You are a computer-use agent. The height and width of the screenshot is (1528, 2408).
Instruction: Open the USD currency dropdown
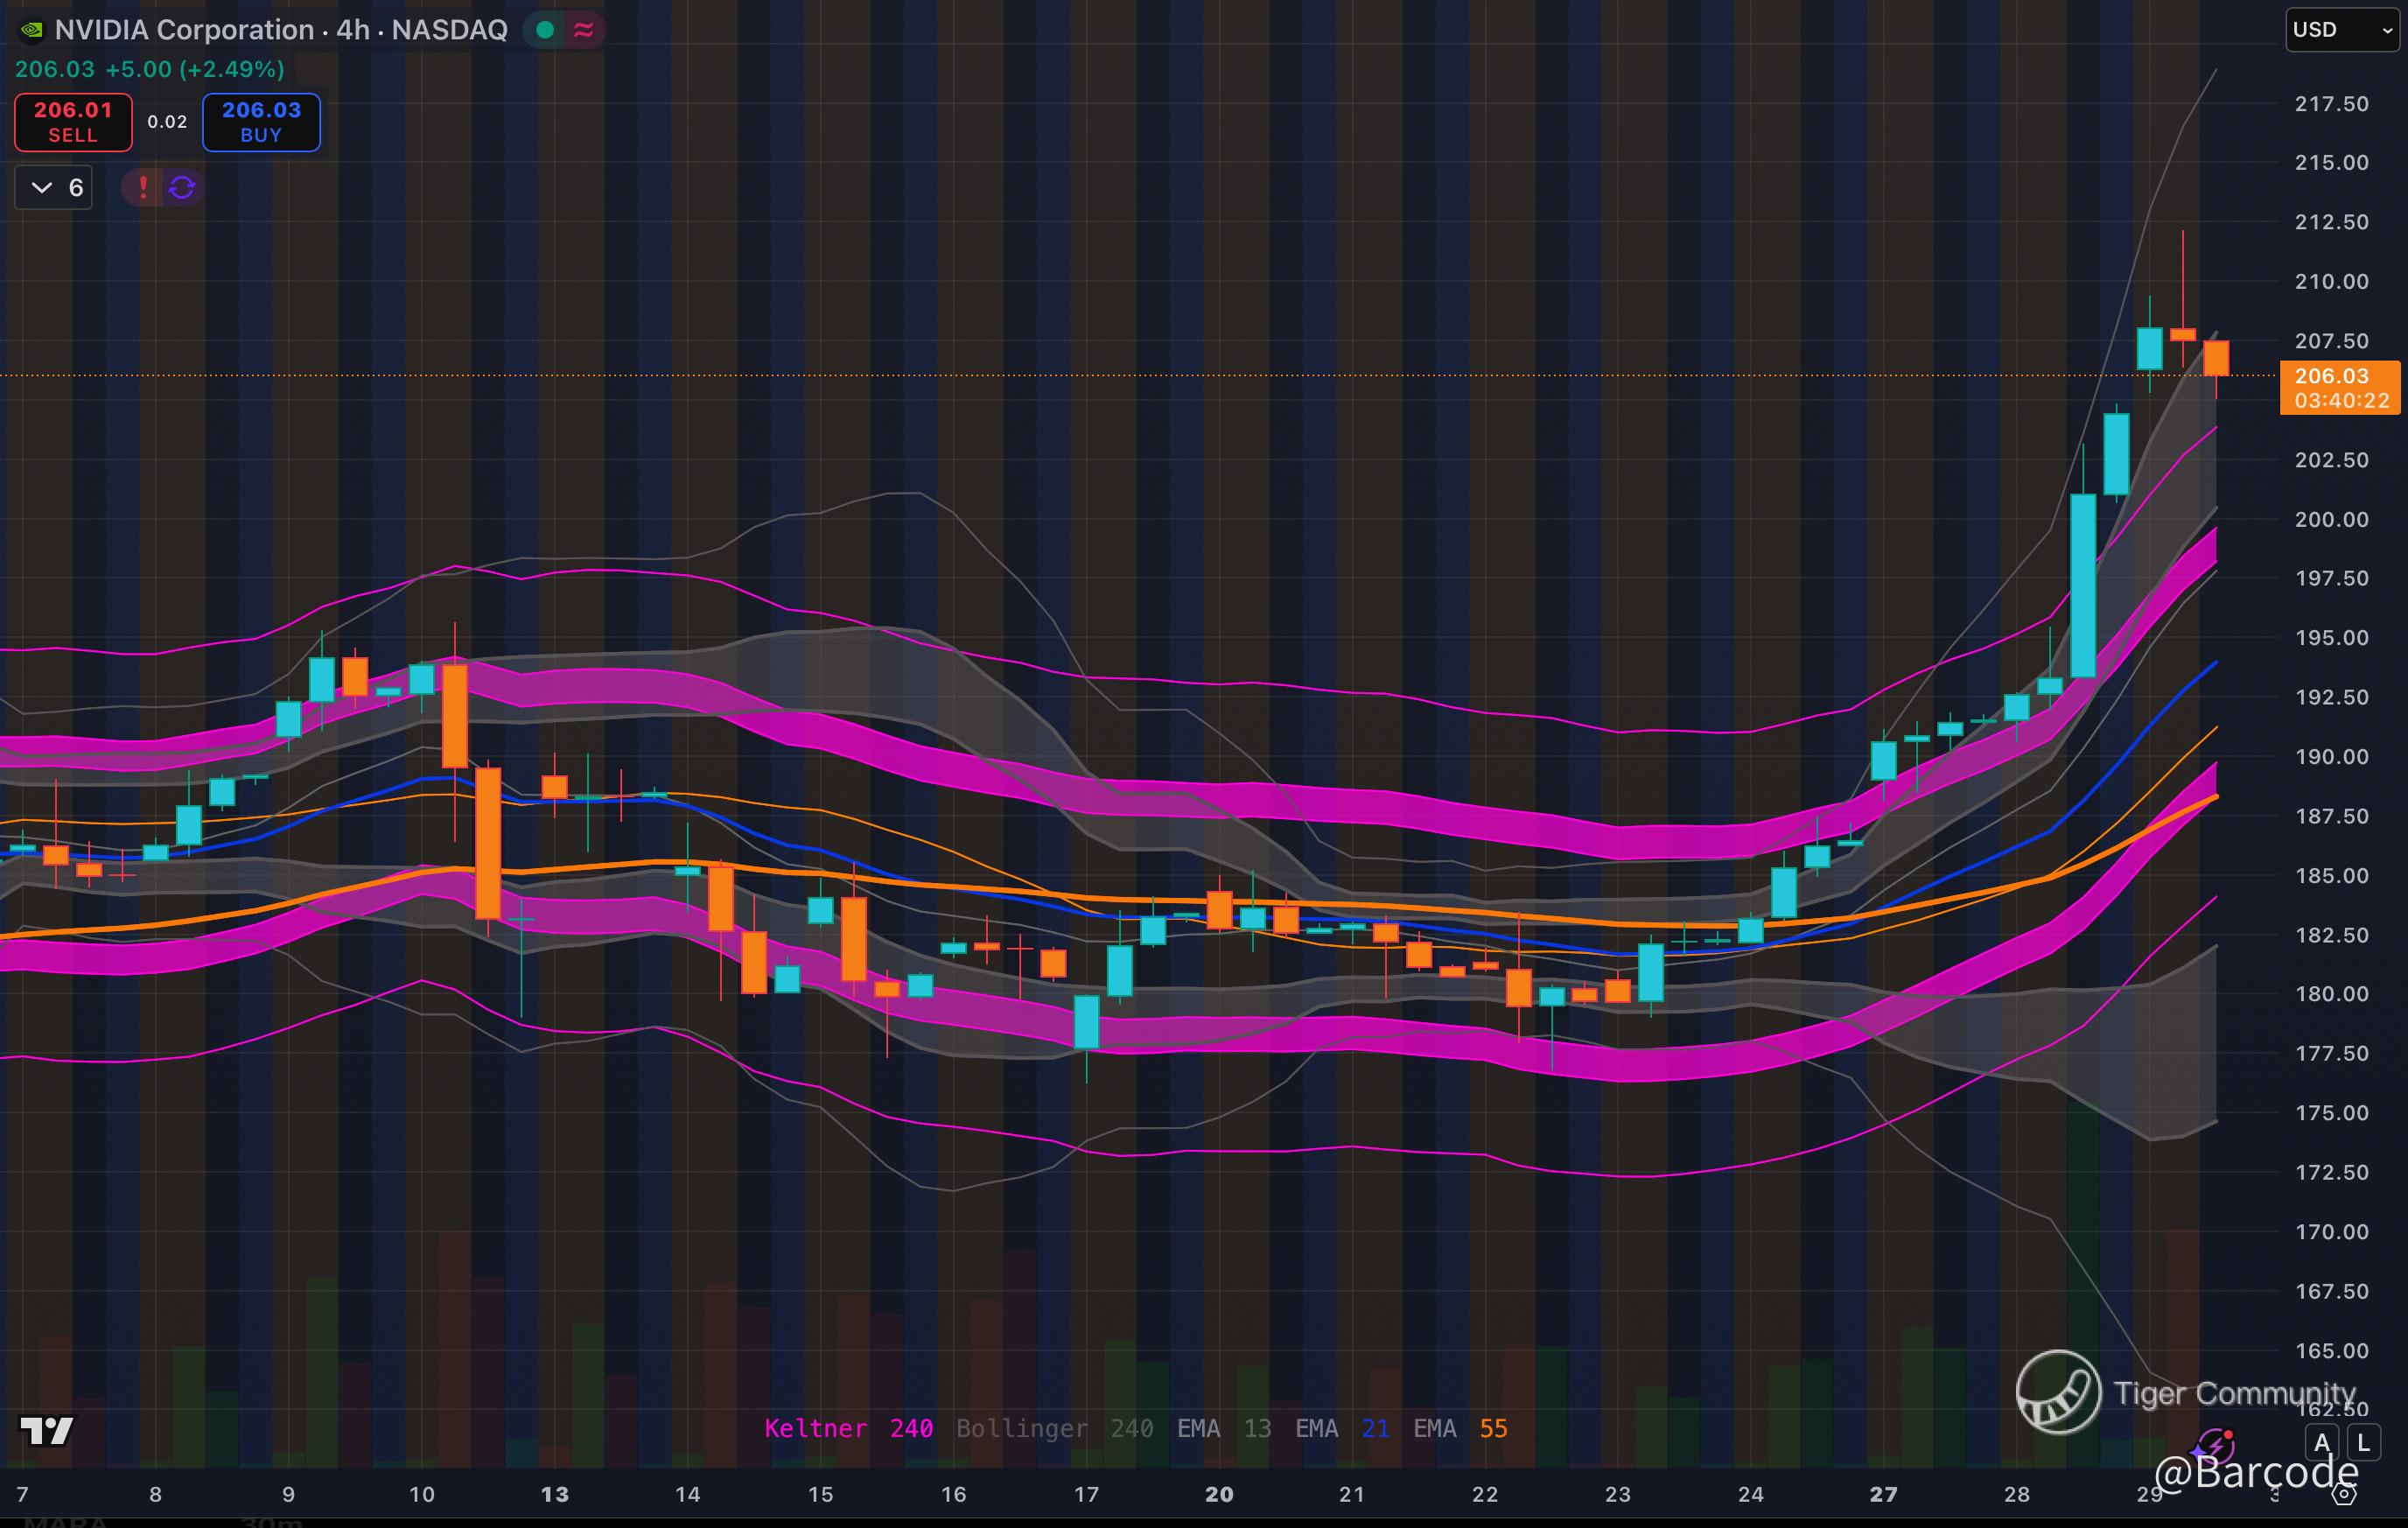pyautogui.click(x=2341, y=30)
